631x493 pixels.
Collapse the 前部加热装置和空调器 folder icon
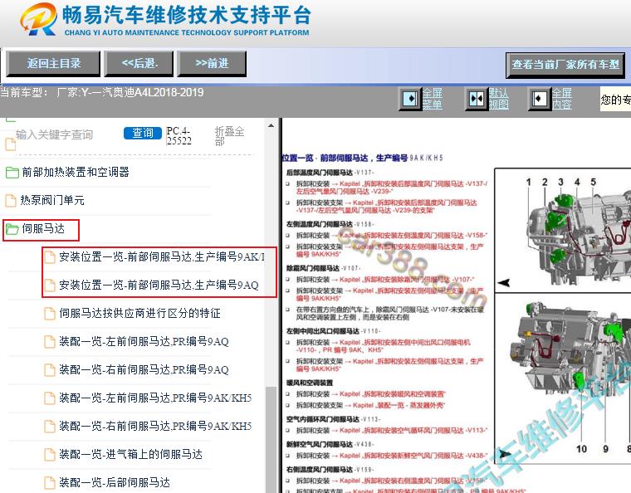tap(12, 173)
